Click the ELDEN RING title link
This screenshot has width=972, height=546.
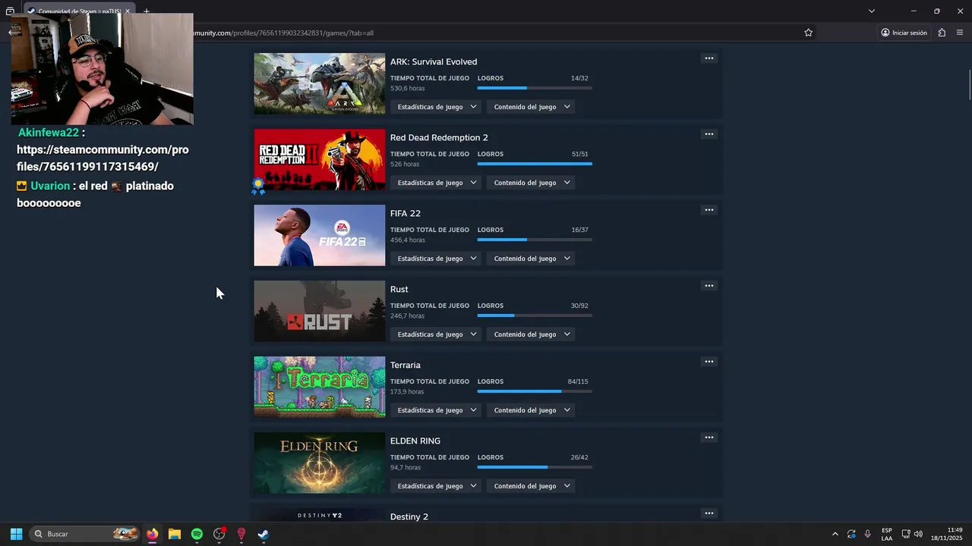(415, 441)
